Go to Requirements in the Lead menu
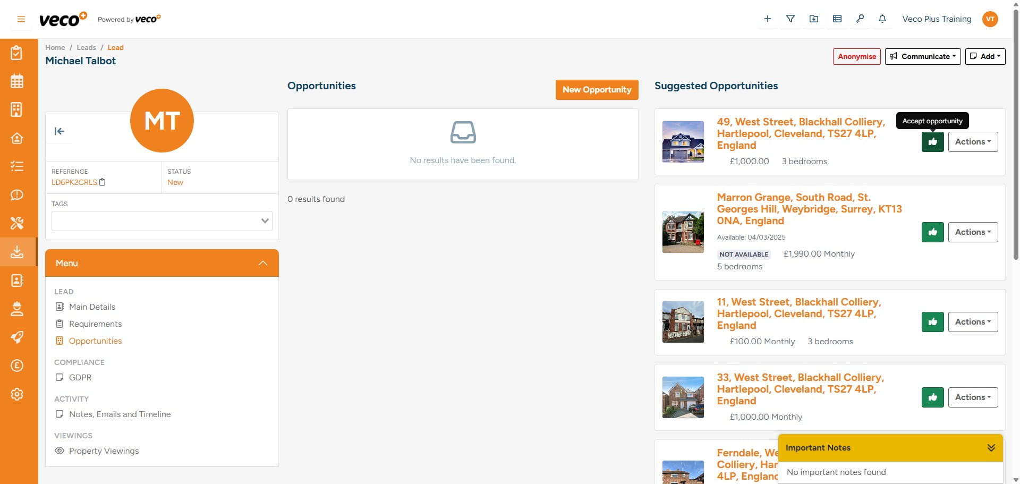 (96, 324)
